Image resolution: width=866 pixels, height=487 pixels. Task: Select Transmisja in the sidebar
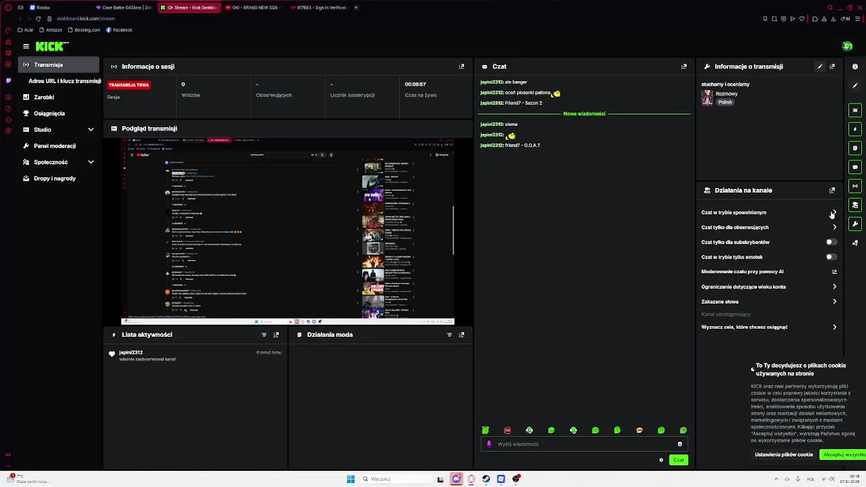(x=60, y=65)
